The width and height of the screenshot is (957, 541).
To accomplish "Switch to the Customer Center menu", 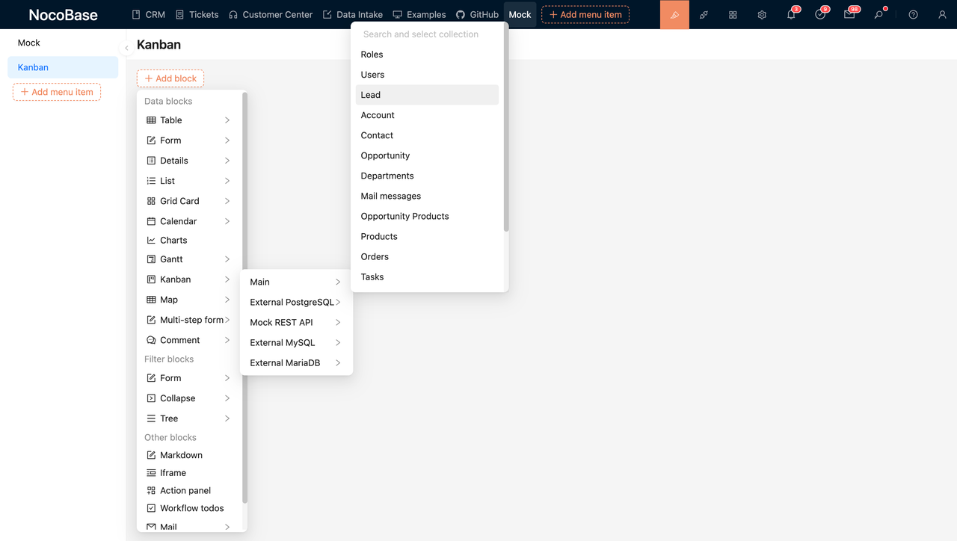I will point(271,14).
